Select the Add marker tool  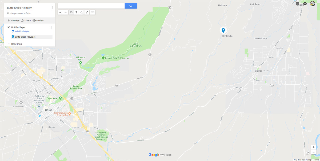(76, 12)
